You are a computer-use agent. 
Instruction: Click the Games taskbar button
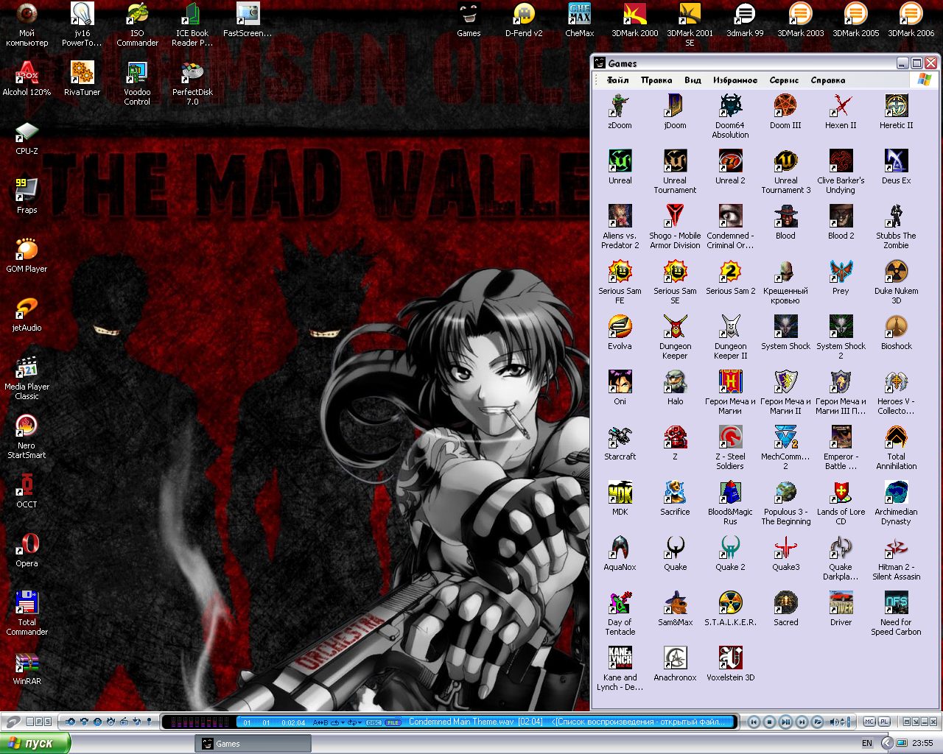pyautogui.click(x=253, y=744)
